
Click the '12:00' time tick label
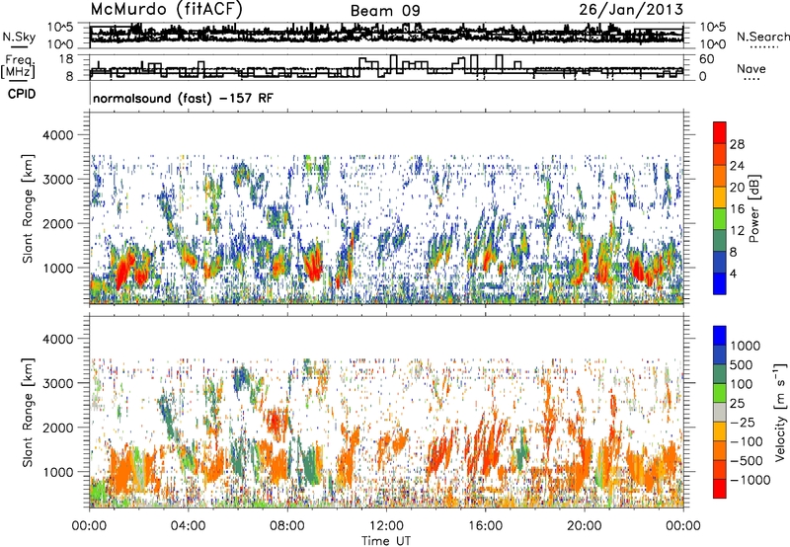point(386,526)
